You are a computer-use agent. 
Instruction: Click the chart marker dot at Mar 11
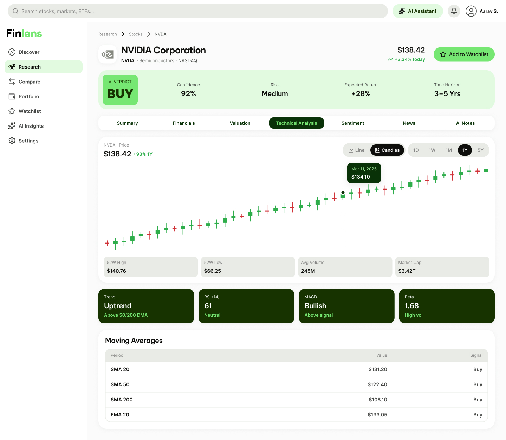[343, 193]
